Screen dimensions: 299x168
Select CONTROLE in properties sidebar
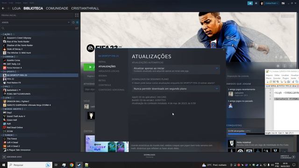[x=105, y=85]
